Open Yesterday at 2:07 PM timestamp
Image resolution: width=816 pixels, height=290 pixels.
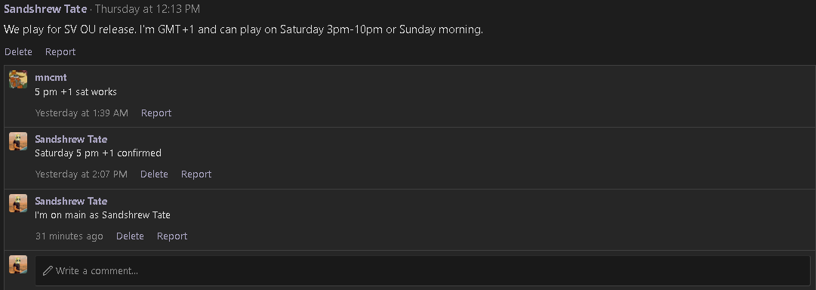[82, 174]
